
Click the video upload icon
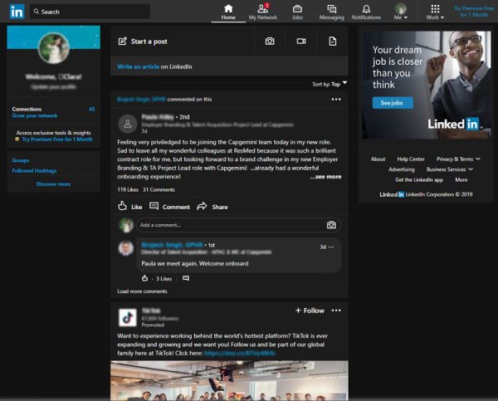click(301, 41)
